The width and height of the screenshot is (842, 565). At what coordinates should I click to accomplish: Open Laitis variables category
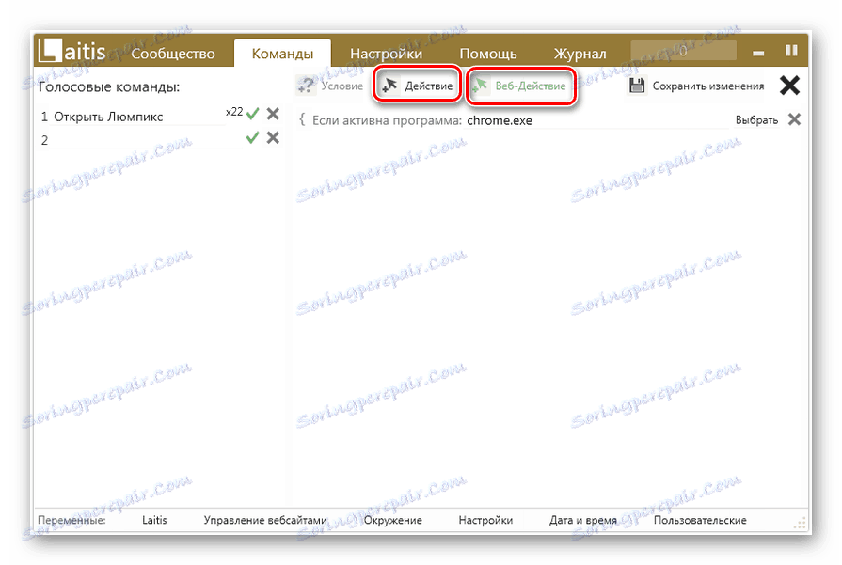point(154,520)
